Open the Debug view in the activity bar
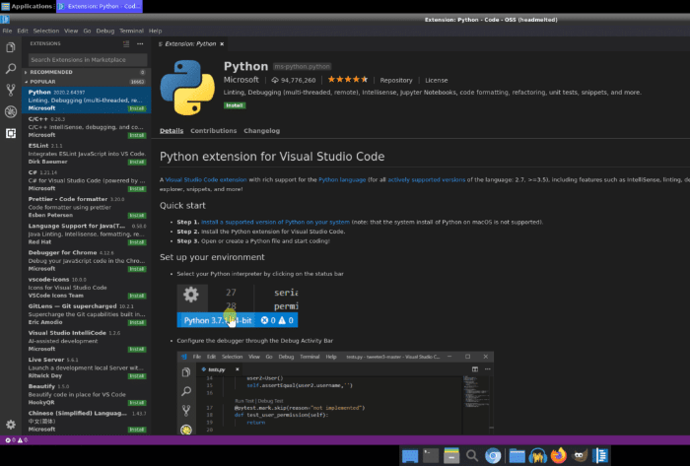690x466 pixels. coord(11,111)
